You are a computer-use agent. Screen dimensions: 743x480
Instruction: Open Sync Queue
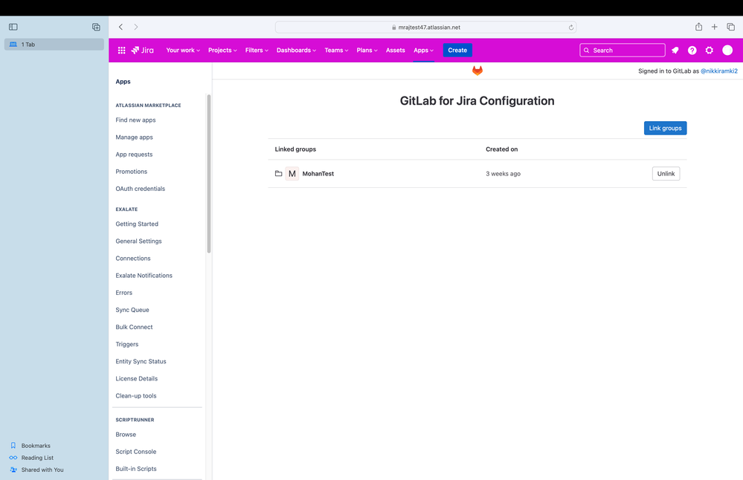pos(132,310)
